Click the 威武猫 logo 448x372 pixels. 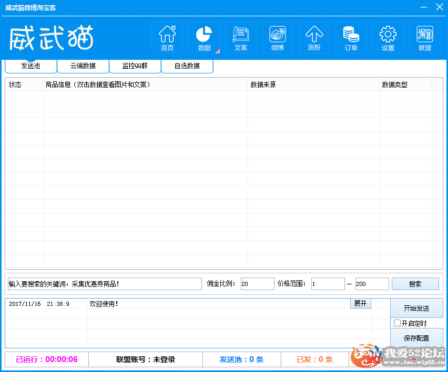coord(52,38)
